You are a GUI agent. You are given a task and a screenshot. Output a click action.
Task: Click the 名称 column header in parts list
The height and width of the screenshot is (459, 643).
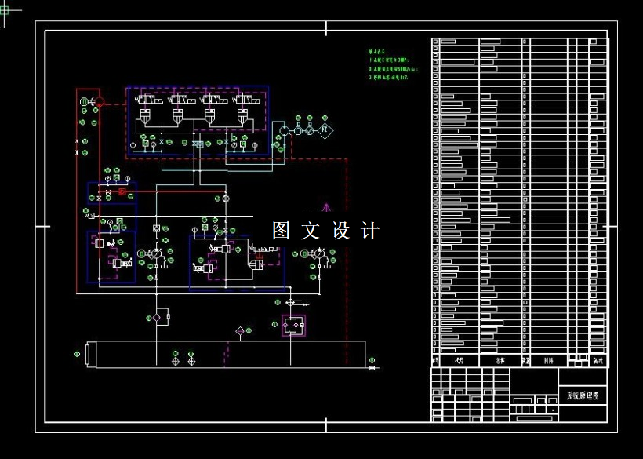coord(500,361)
